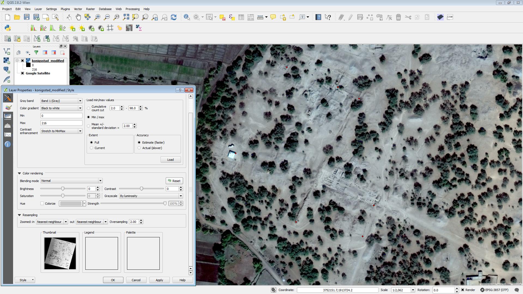Toggle visibility of Google Satellite layer
The height and width of the screenshot is (294, 523).
(x=23, y=73)
